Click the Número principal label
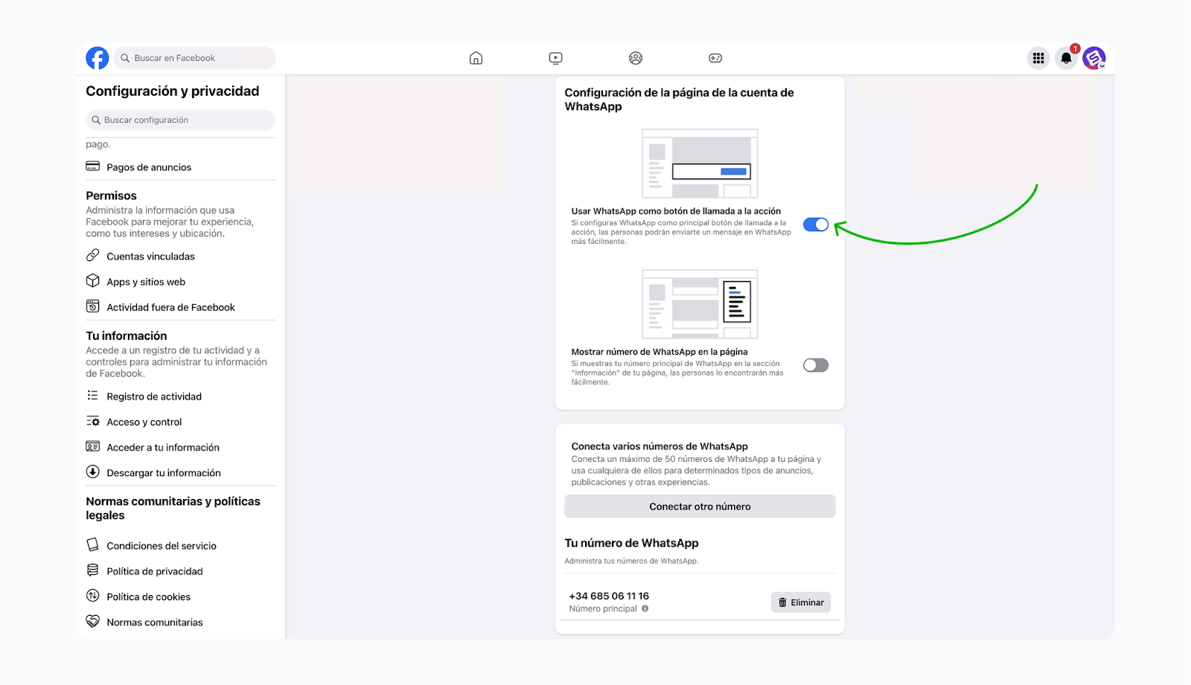This screenshot has width=1191, height=685. 603,608
